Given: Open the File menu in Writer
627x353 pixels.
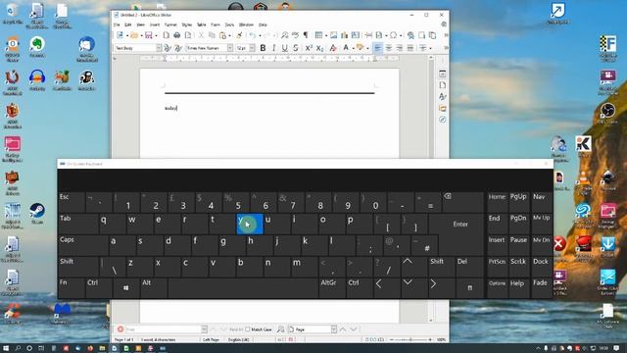Looking at the screenshot, I should 117,25.
